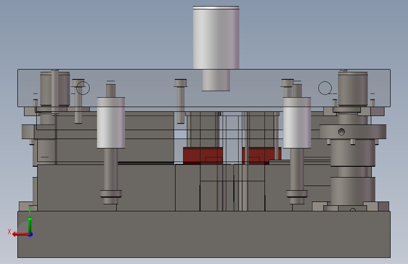Select the left white guide bushing
Viewport: 408px width, 264px height.
111,123
